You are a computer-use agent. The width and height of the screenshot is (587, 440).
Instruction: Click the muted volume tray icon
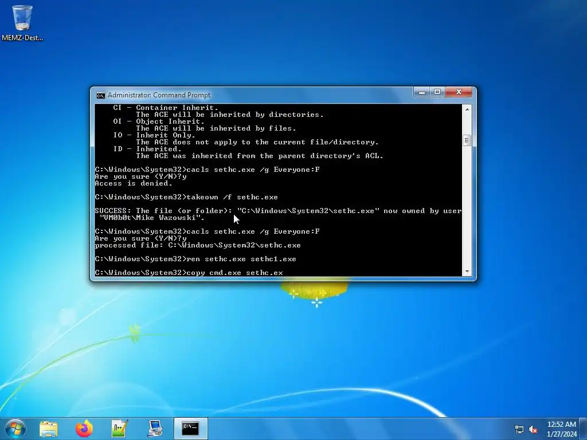[x=533, y=429]
